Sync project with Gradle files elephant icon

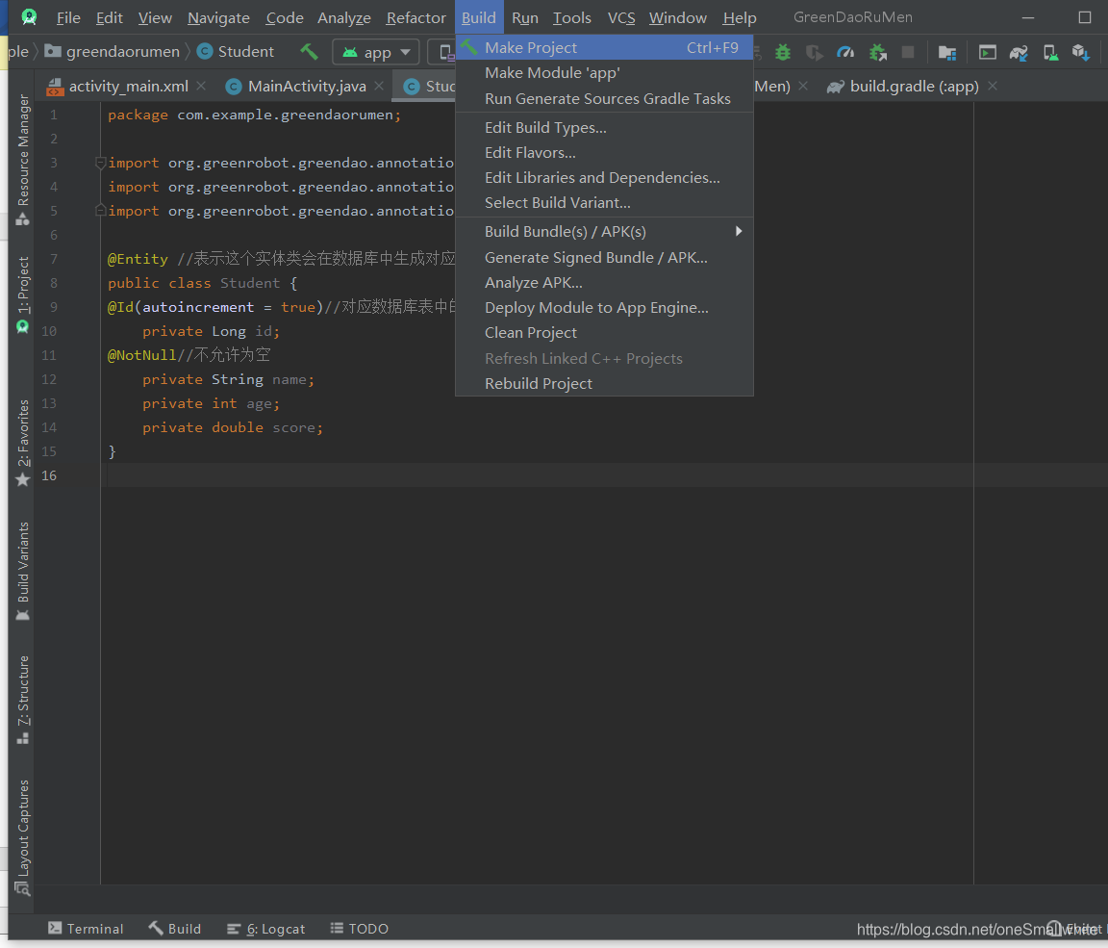click(x=1019, y=52)
